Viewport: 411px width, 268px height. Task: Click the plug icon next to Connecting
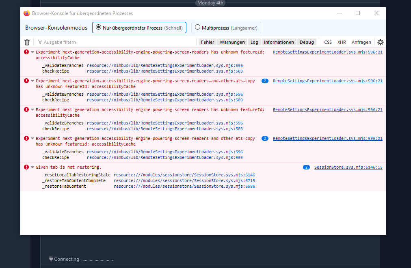(51, 259)
